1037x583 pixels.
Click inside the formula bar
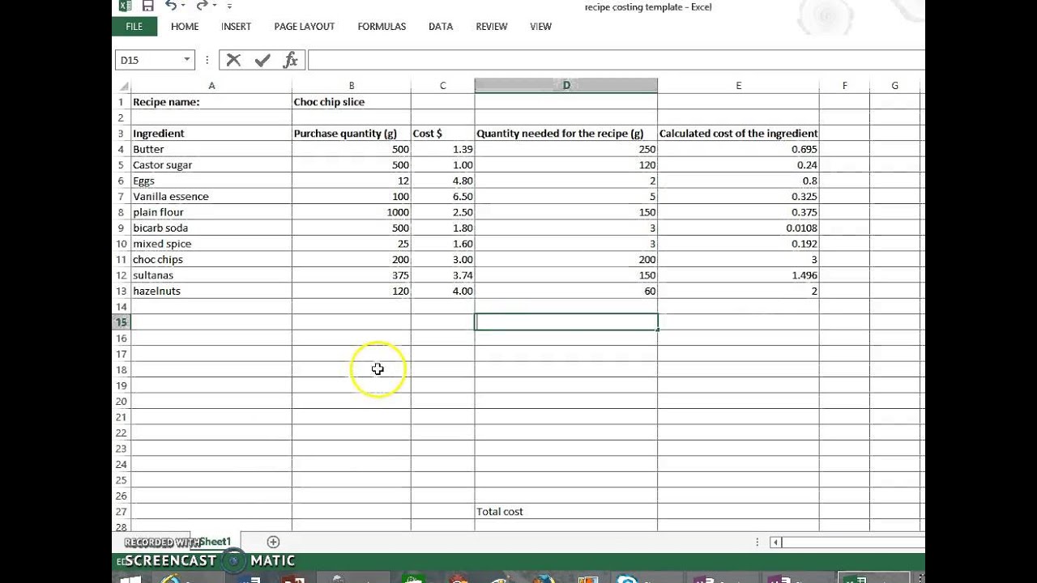point(616,60)
